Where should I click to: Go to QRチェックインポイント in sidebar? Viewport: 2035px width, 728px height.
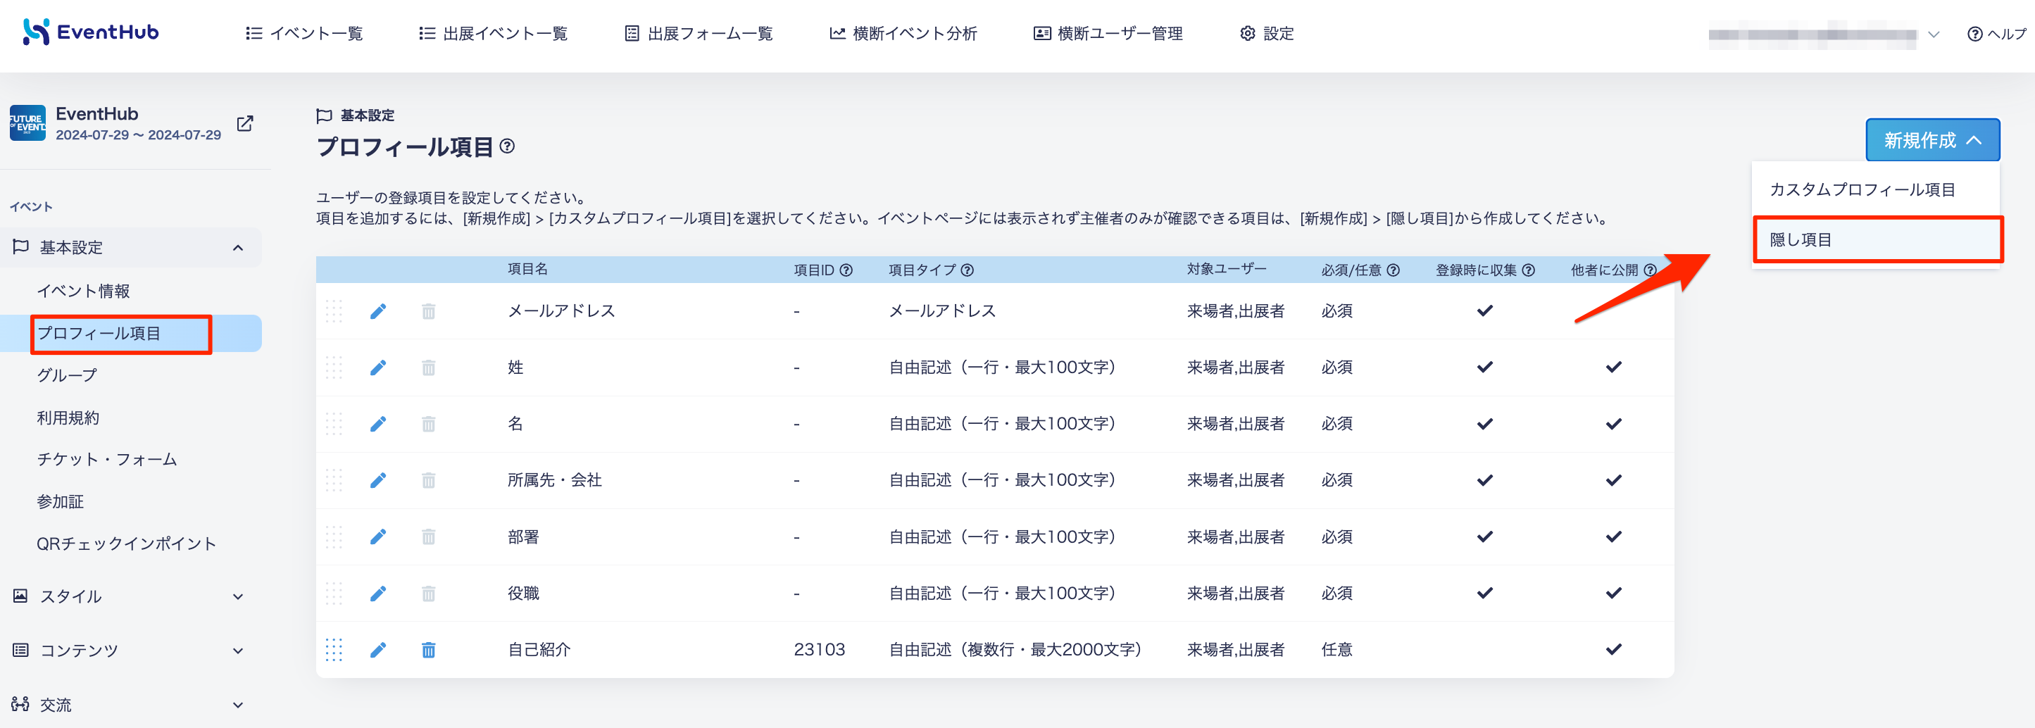click(x=127, y=544)
